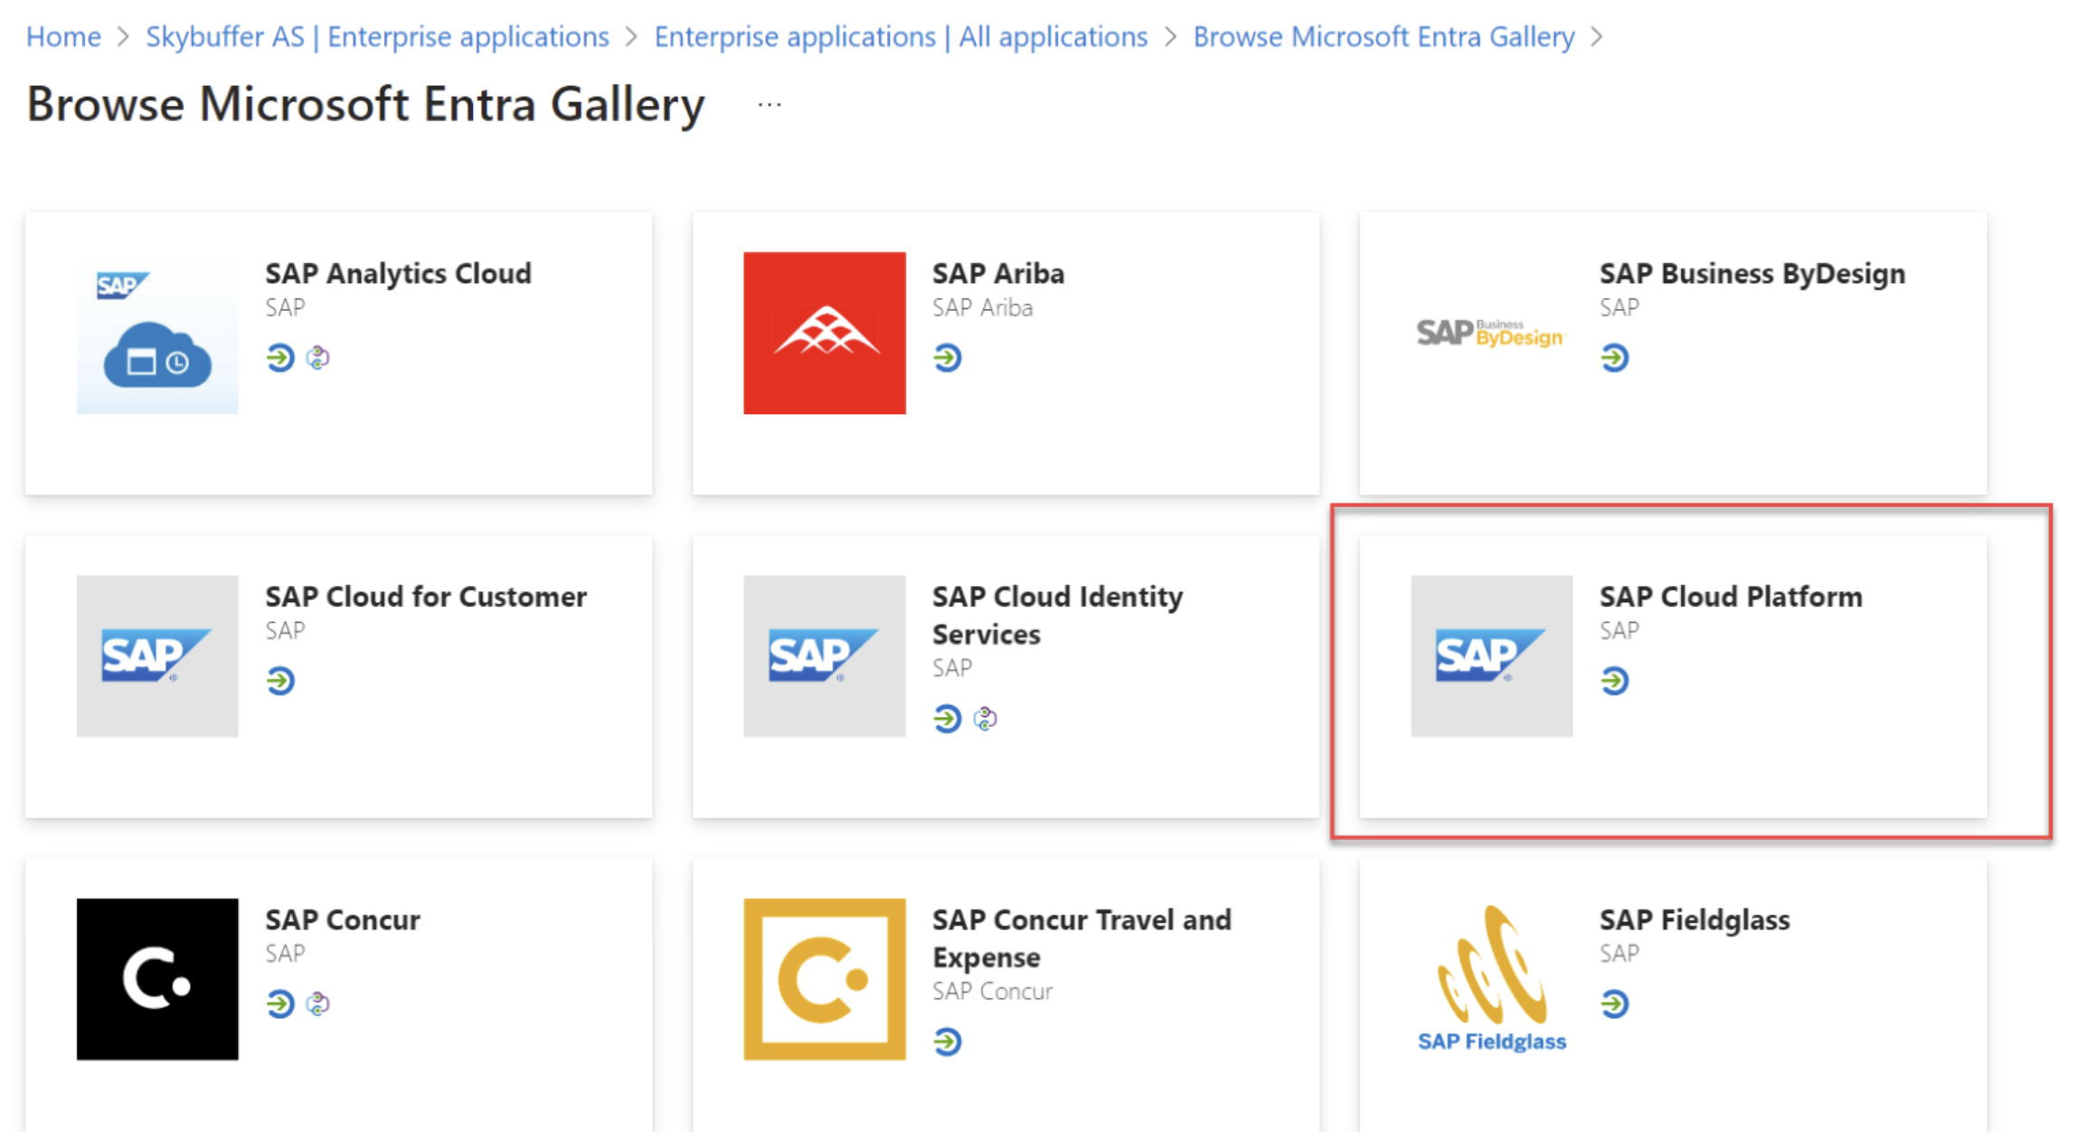Select the SAP Cloud Platform title

1731,597
